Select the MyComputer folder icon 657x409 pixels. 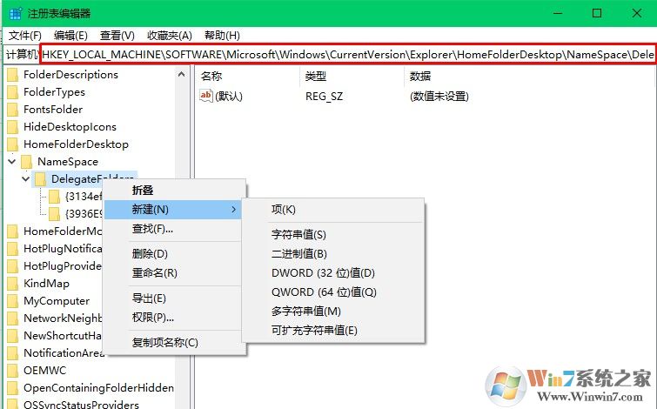coord(13,301)
